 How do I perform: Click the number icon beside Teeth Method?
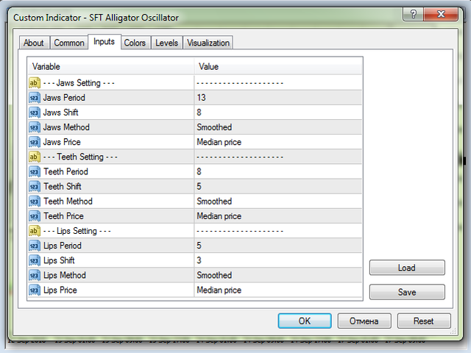click(35, 202)
